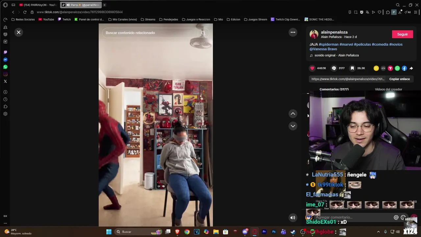
Task: Open the browser extensions cube icon
Action: 388,12
